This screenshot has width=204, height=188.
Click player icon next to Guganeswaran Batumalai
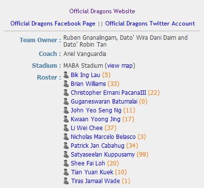(66, 102)
